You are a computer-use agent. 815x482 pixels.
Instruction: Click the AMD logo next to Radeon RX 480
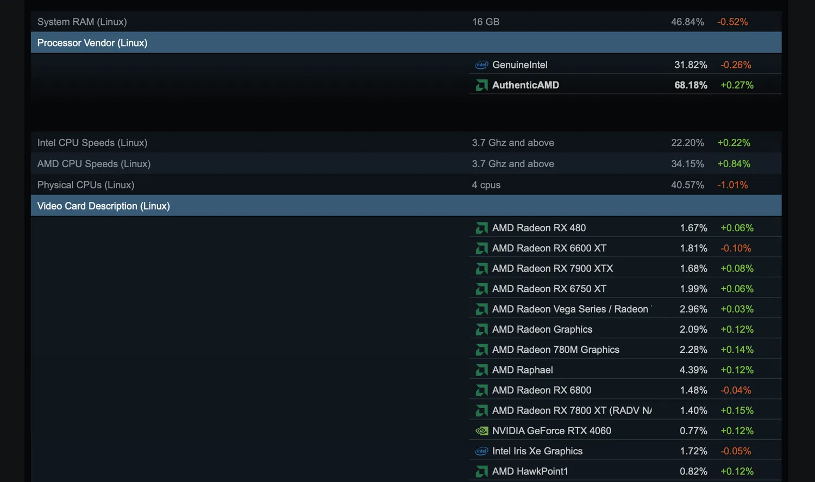click(x=481, y=228)
